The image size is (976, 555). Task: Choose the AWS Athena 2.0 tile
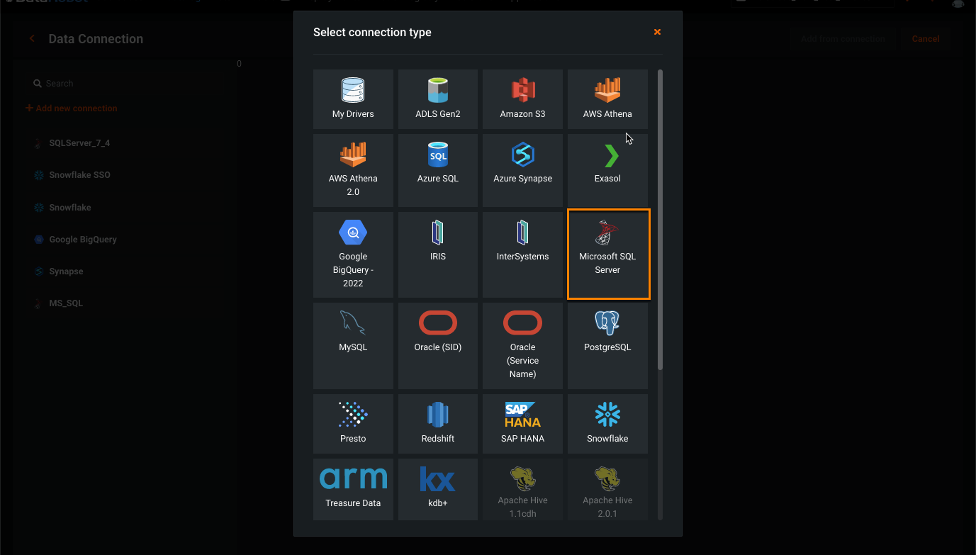coord(353,170)
